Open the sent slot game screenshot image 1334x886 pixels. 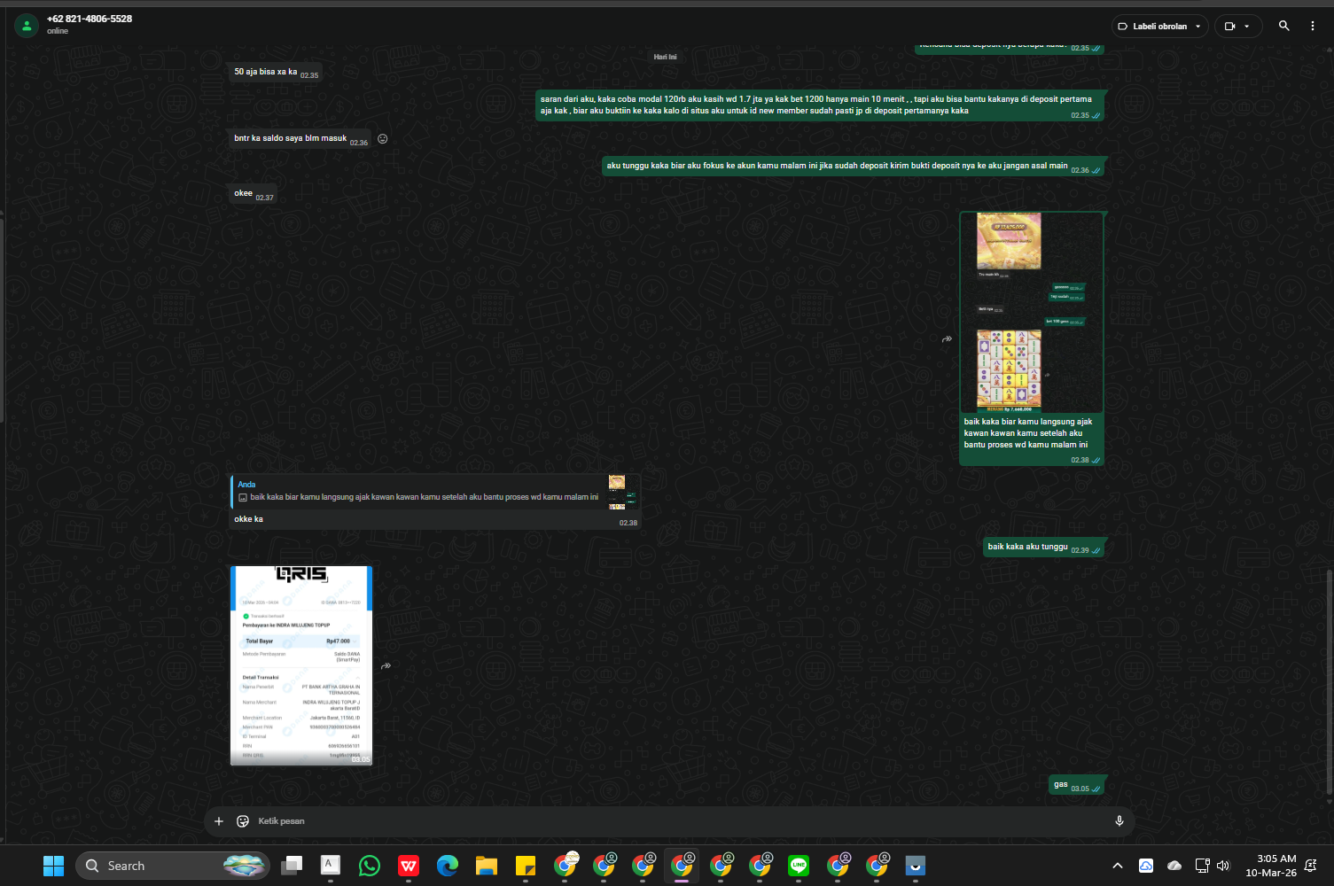(x=1032, y=313)
